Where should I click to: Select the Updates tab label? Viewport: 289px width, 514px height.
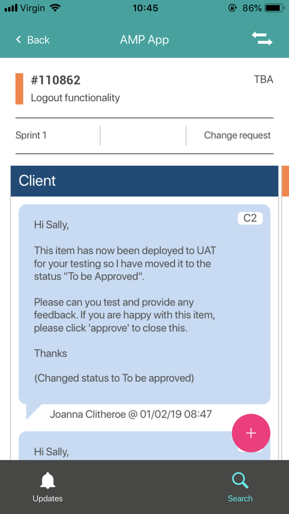tap(48, 498)
